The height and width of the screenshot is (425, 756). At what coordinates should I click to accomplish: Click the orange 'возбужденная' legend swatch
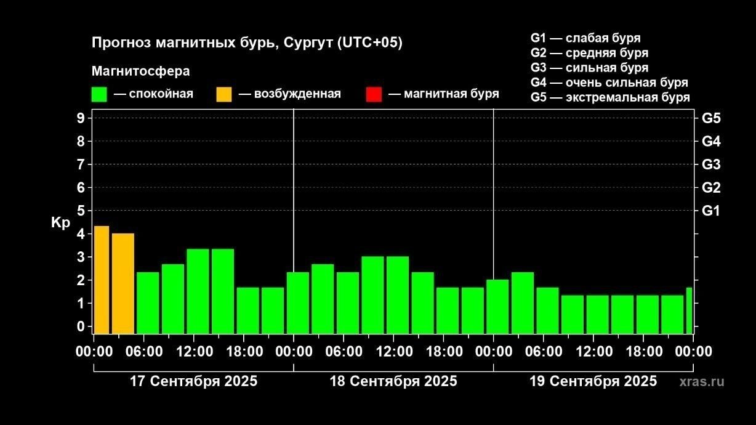click(x=224, y=94)
